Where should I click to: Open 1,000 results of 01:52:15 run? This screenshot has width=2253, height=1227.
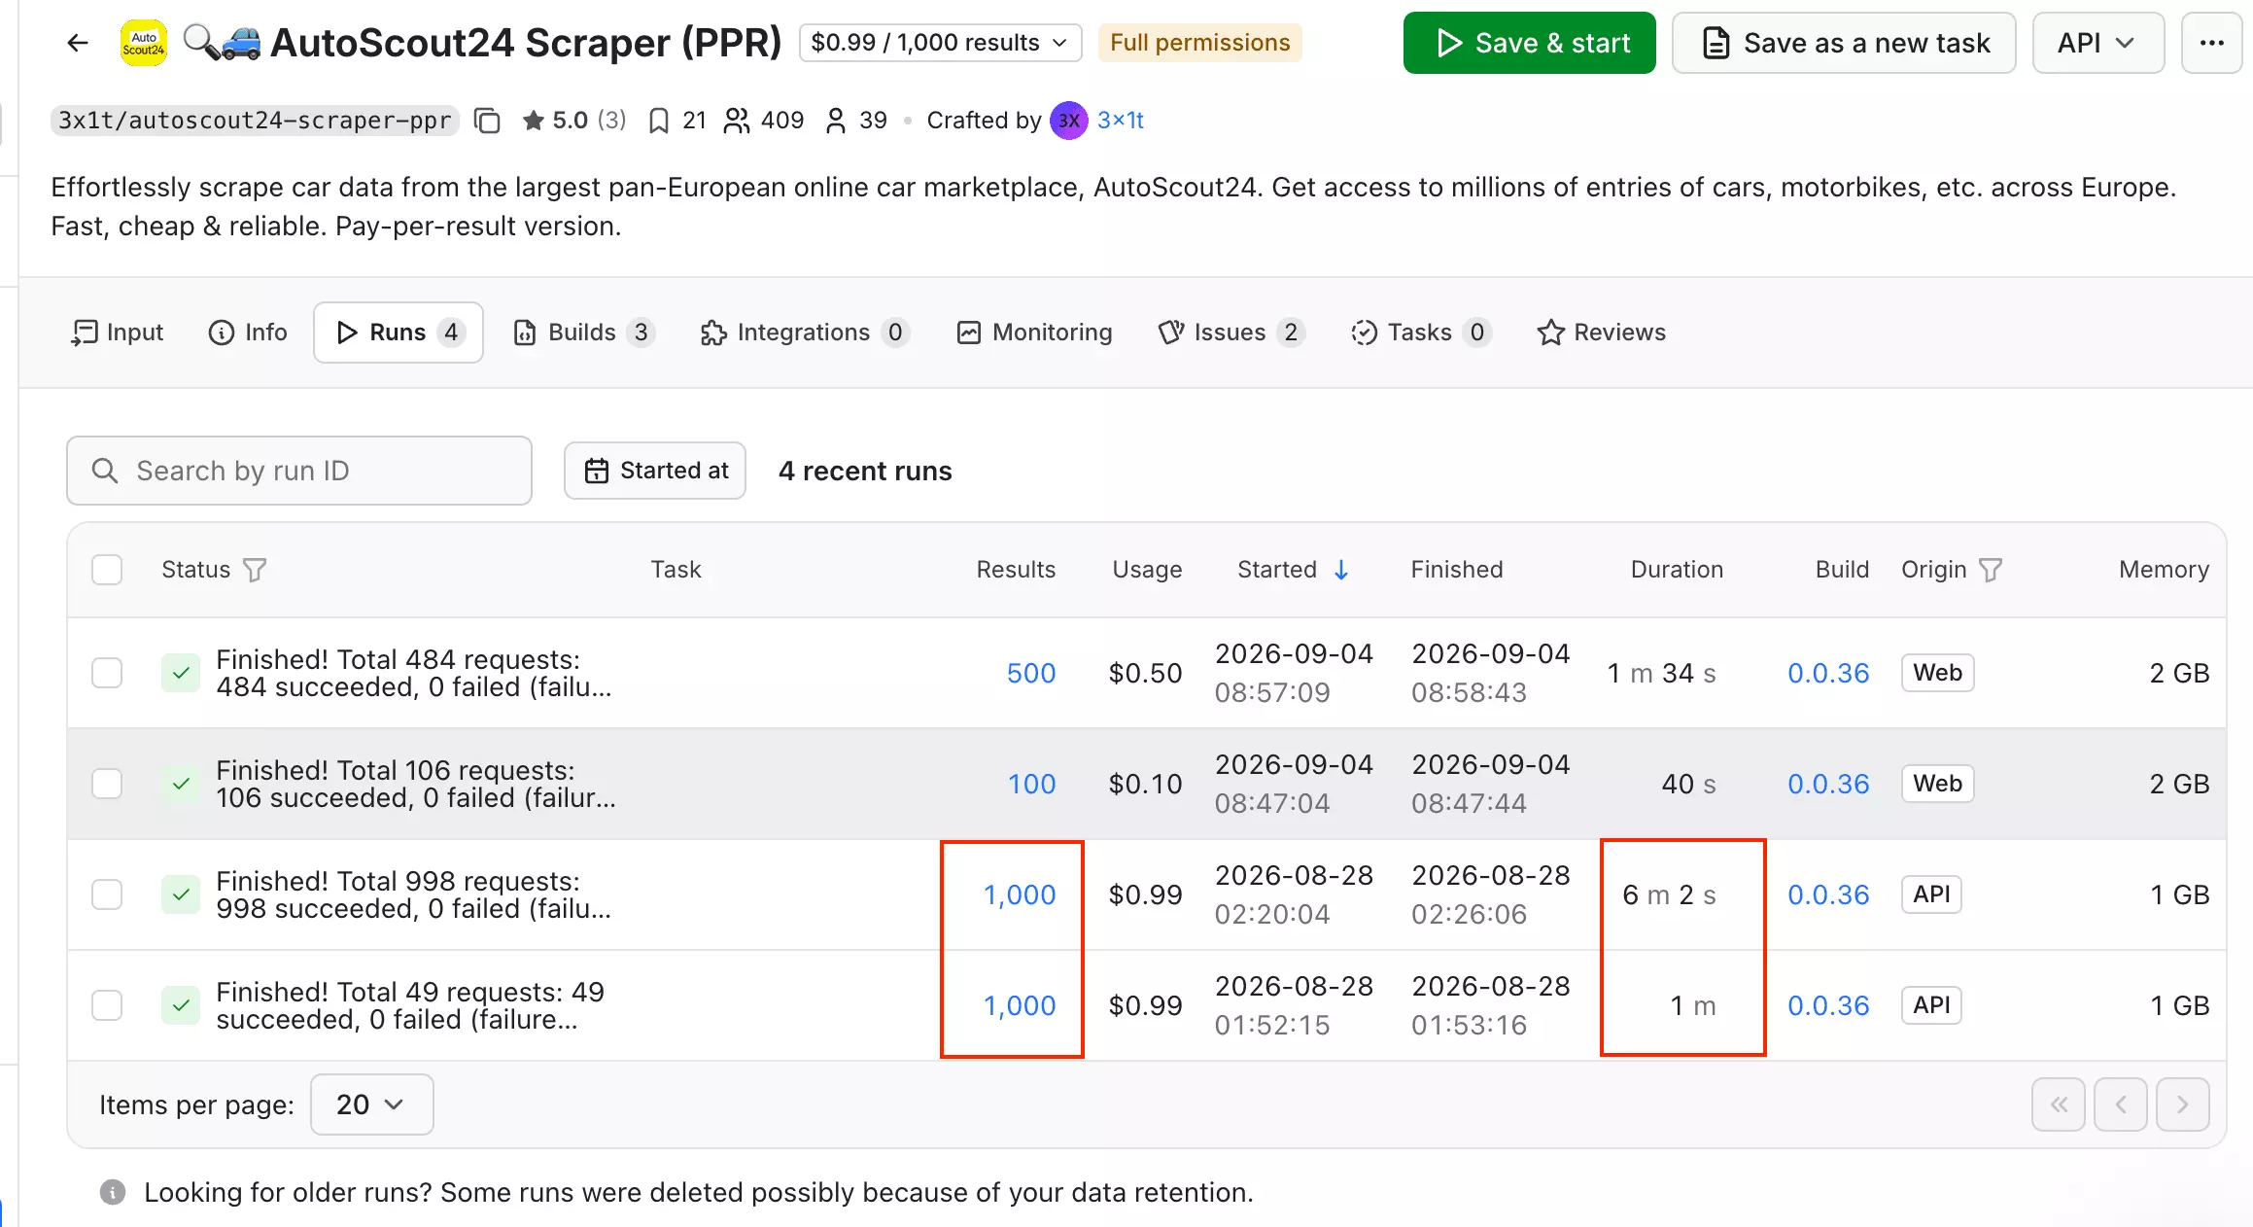pos(1020,1005)
